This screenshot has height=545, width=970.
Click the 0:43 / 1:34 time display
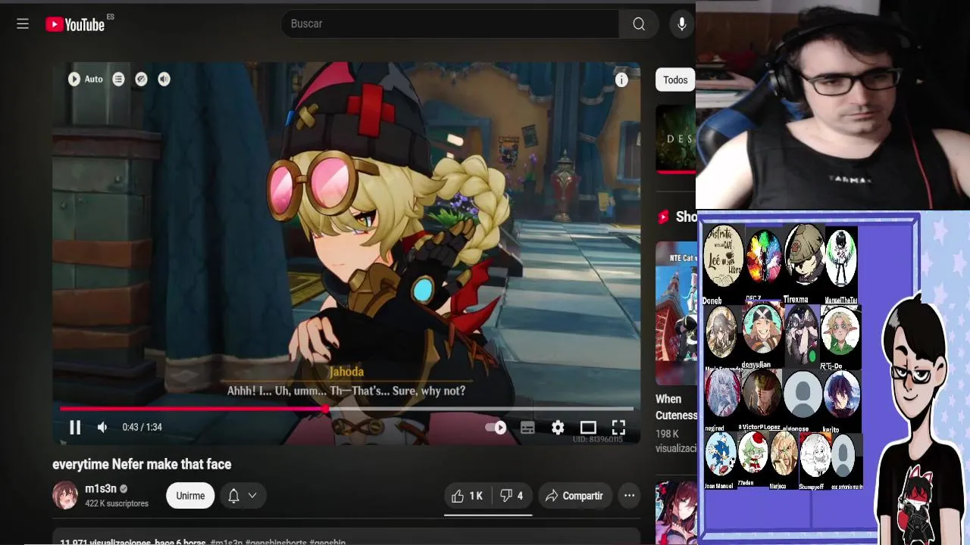click(x=142, y=428)
